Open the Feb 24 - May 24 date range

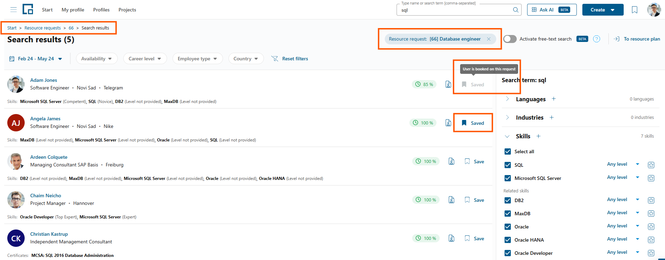click(35, 59)
